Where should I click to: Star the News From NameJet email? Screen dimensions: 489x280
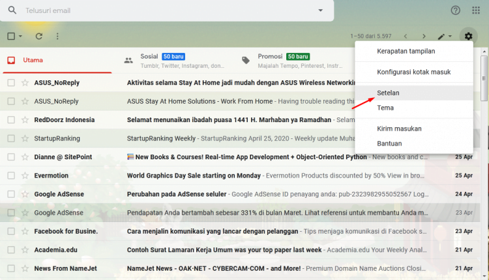pyautogui.click(x=25, y=268)
